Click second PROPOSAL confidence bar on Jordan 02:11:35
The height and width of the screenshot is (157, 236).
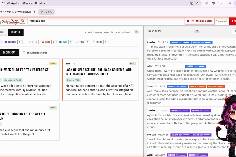click(x=202, y=42)
